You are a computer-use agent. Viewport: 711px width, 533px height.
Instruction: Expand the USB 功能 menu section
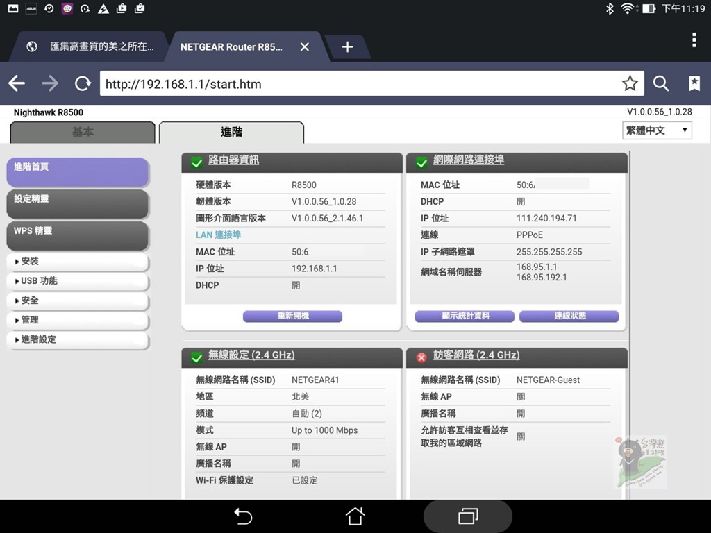point(78,281)
